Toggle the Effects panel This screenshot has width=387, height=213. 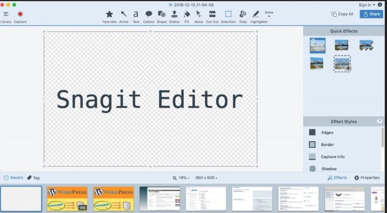point(337,178)
